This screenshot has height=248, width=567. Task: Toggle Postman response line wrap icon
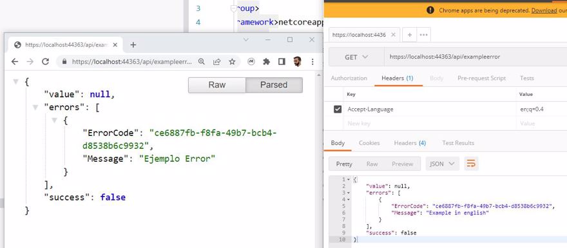[x=471, y=164]
